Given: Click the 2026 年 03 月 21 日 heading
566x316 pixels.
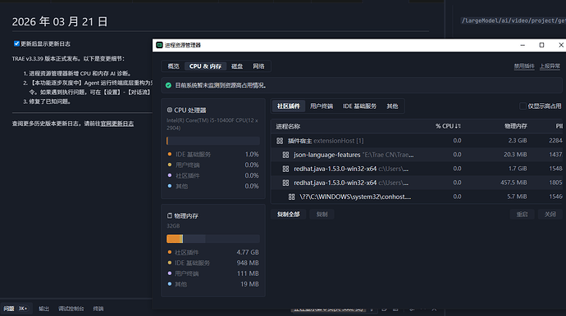Looking at the screenshot, I should (60, 21).
